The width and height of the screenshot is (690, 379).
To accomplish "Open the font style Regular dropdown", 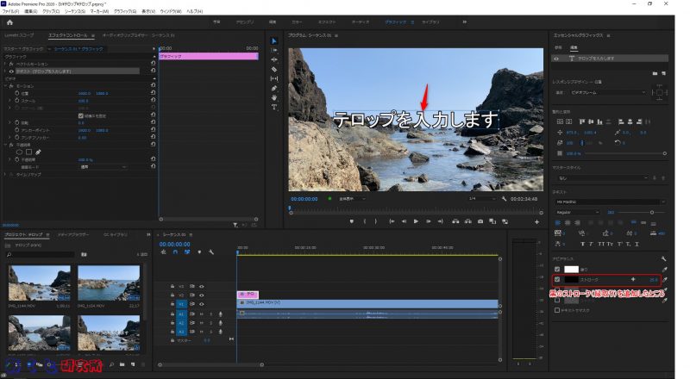I will 577,213.
